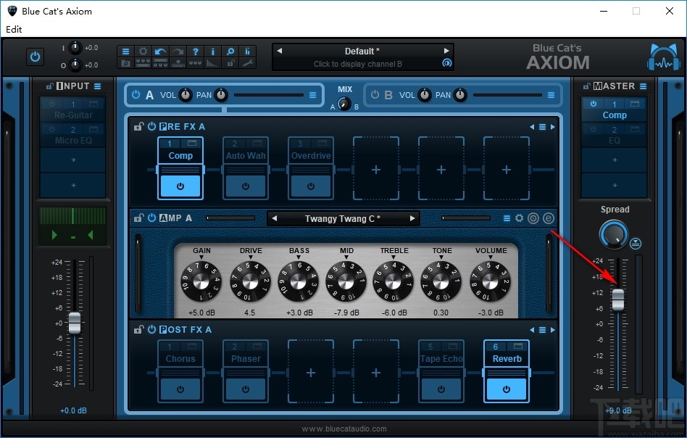Screen dimensions: 687x438
Task: Click the circular target icon in Amp A header
Action: pyautogui.click(x=533, y=218)
